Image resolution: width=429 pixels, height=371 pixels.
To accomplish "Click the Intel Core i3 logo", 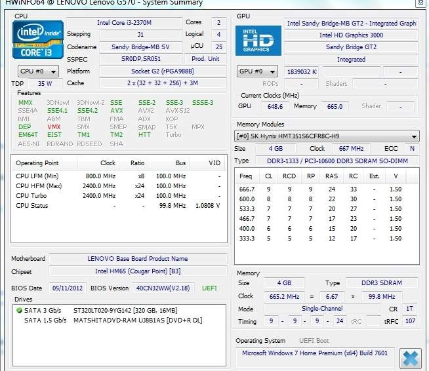I will [x=38, y=39].
